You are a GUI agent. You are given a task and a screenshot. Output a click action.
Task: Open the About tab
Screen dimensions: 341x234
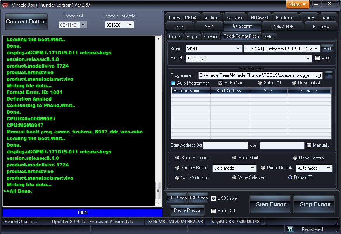pyautogui.click(x=328, y=18)
